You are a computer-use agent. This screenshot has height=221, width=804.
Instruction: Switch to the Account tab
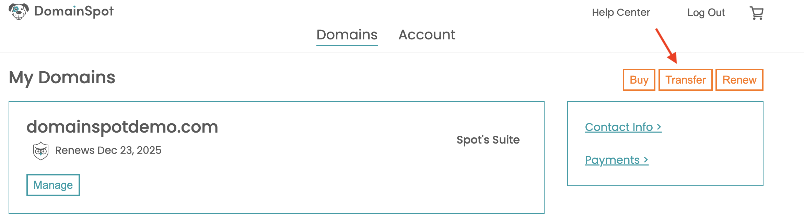point(427,35)
